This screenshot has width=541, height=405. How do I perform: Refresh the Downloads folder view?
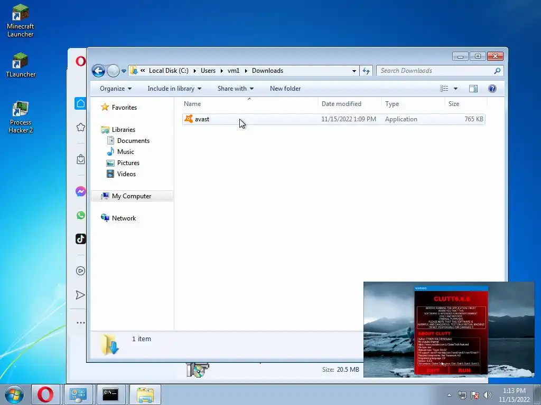click(366, 71)
